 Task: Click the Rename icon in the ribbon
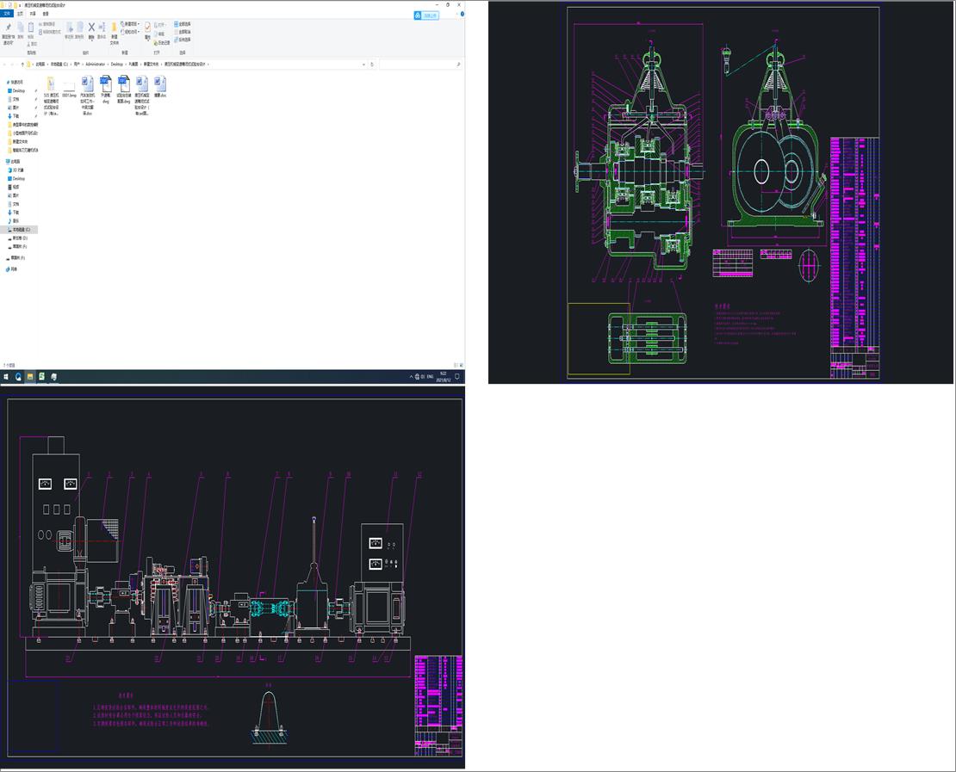102,28
